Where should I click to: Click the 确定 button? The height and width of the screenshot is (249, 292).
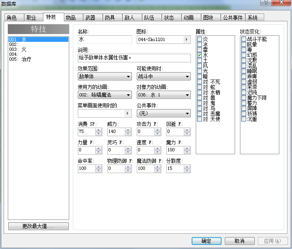coord(206,241)
